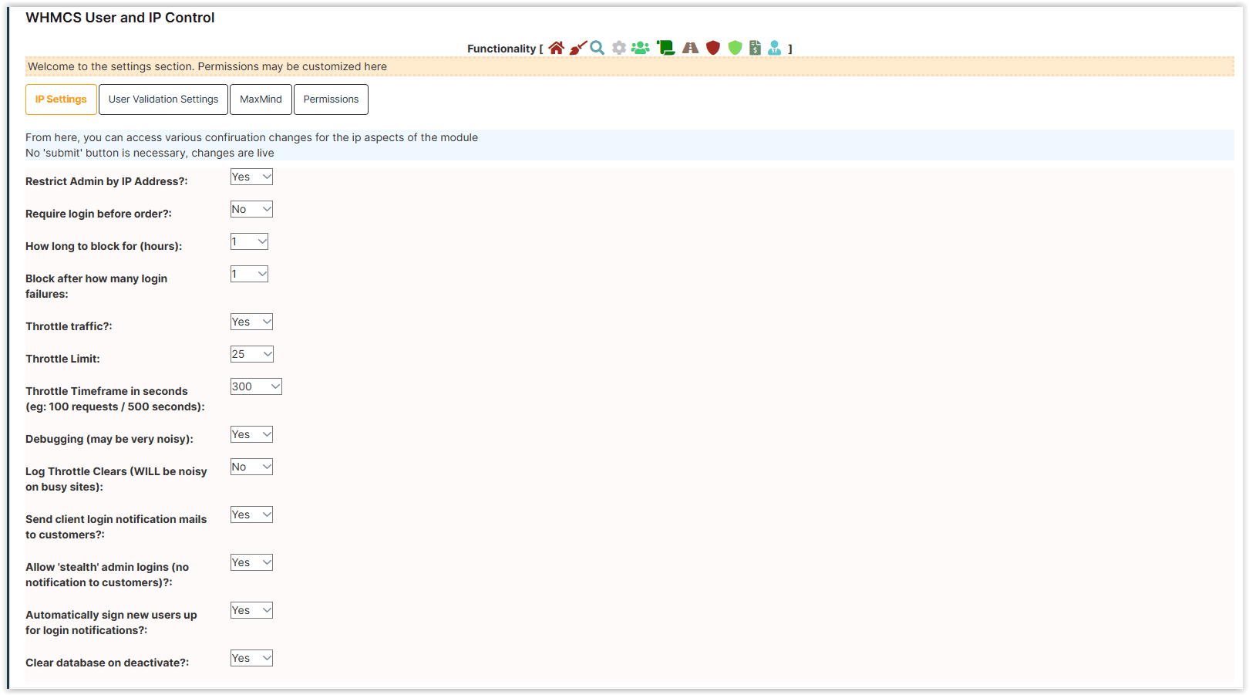Open the Throttle traffic dropdown
Image resolution: width=1249 pixels, height=695 pixels.
click(251, 322)
